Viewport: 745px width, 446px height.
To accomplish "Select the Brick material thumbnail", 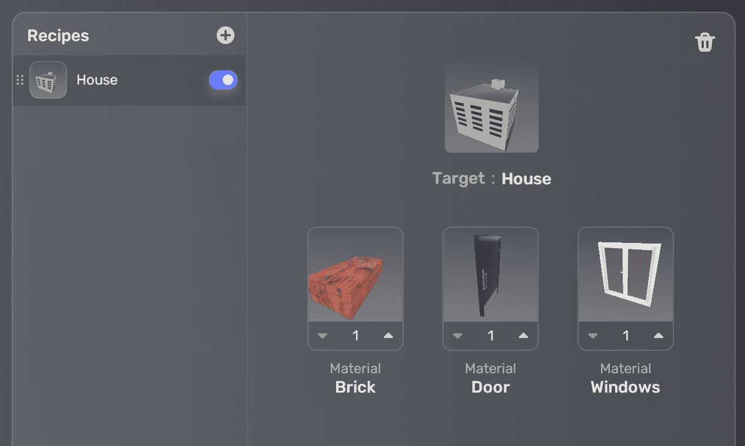I will tap(355, 275).
